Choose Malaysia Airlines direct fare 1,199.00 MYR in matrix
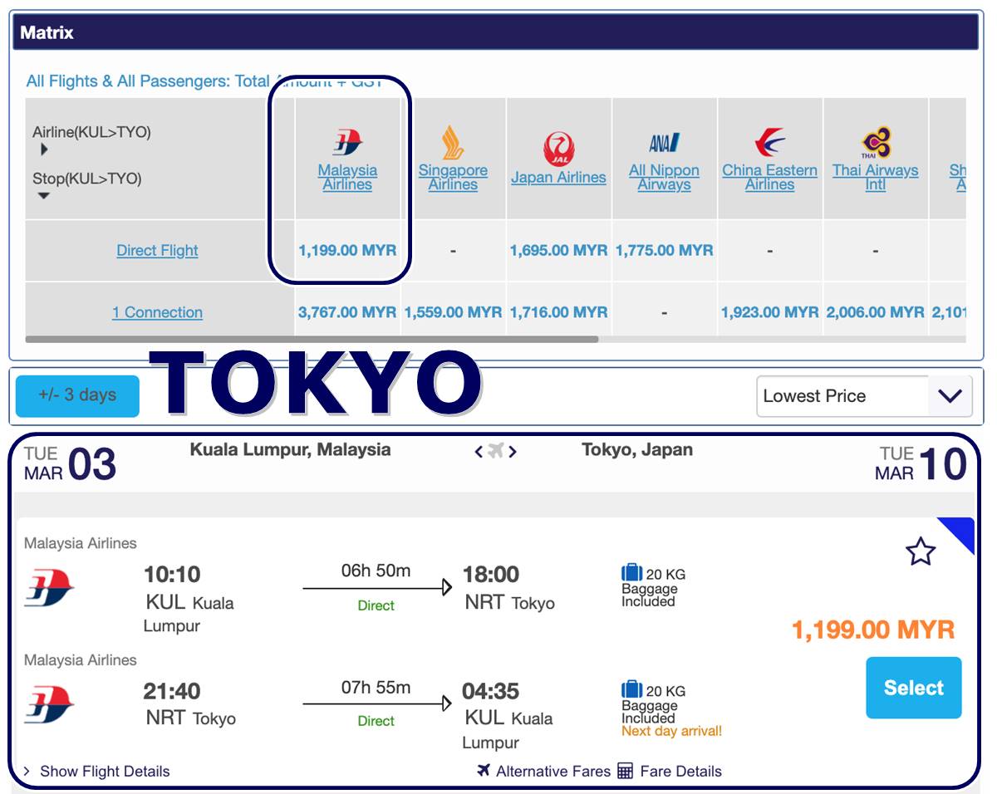Viewport: 997px width, 794px height. click(347, 250)
